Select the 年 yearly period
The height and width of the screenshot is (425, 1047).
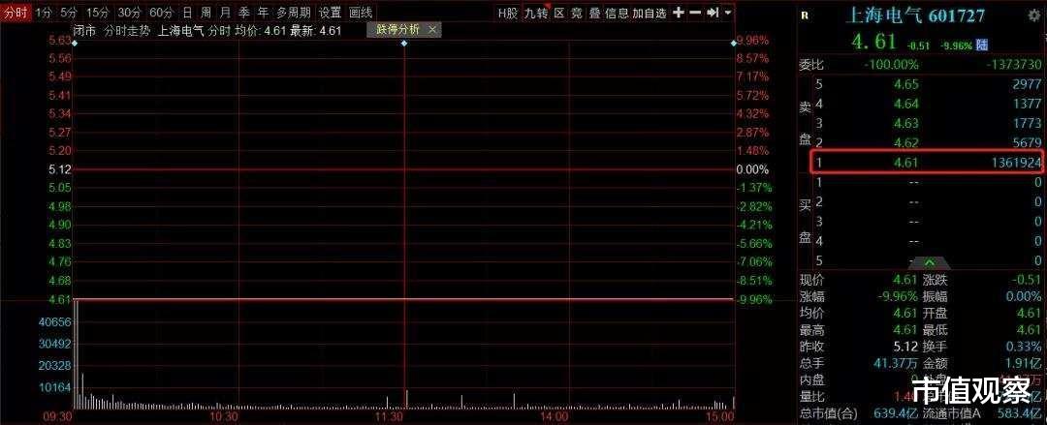tap(264, 13)
